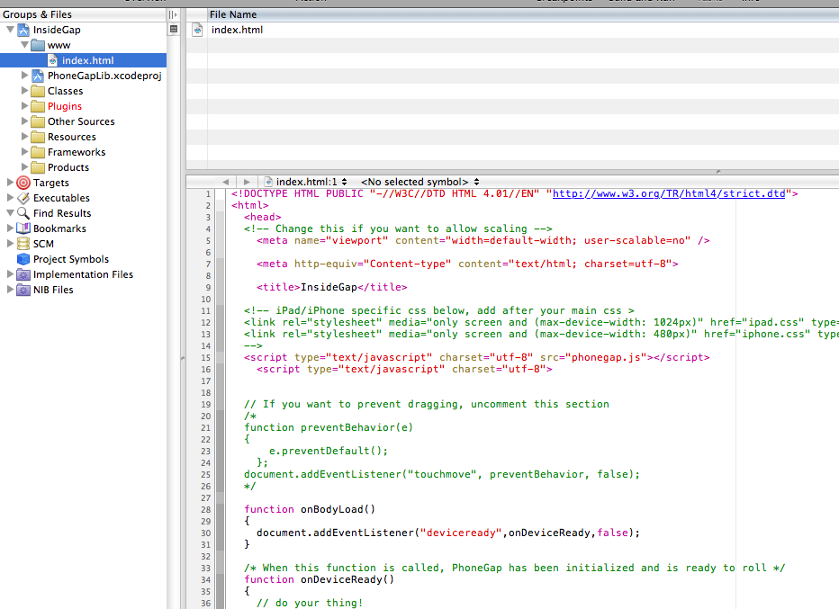Expand the Executables disclosure triangle
Viewport: 839px width, 609px height.
[10, 197]
